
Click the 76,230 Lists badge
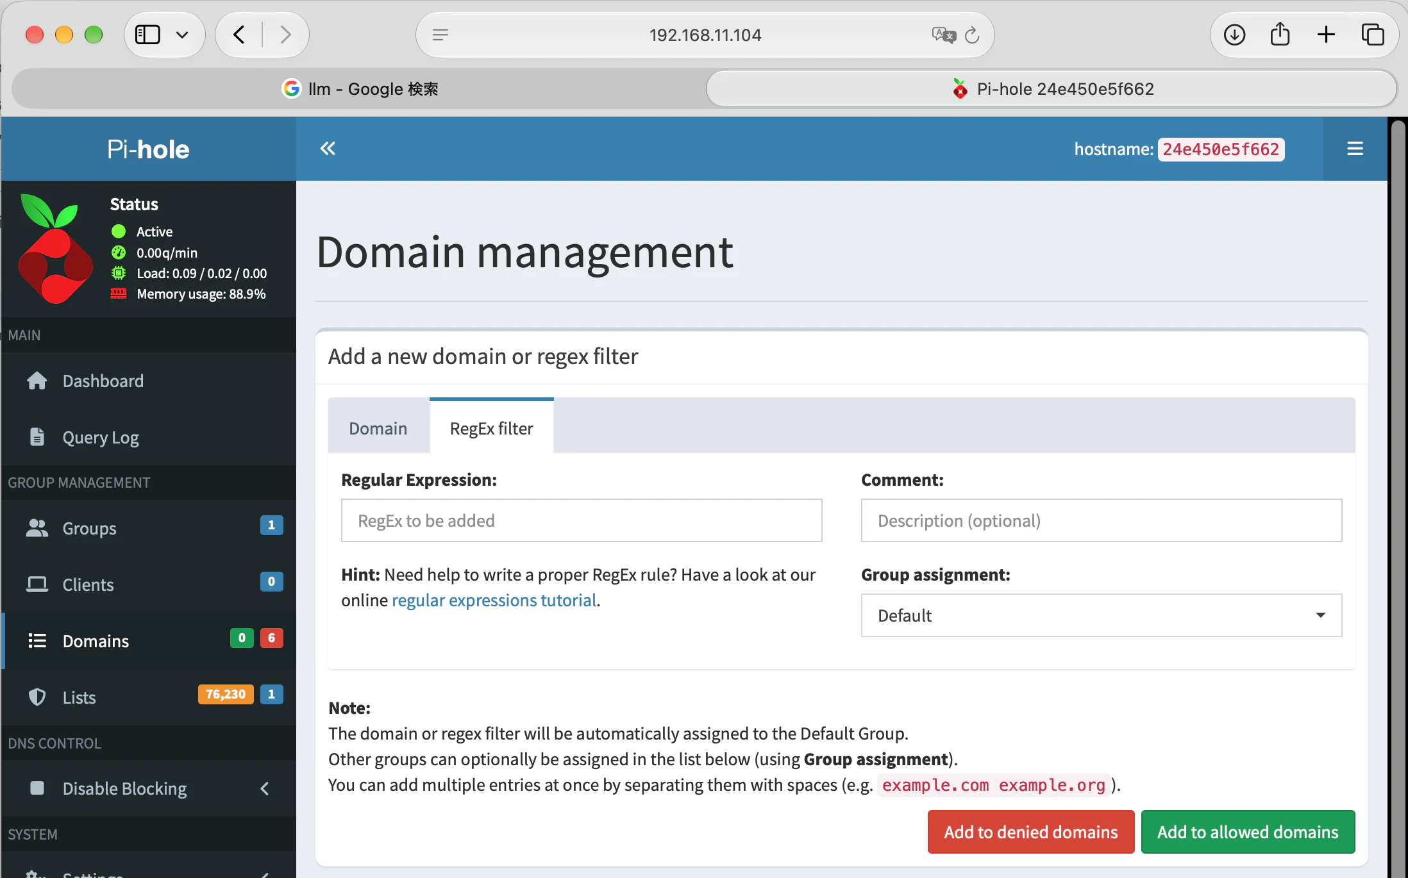coord(226,695)
